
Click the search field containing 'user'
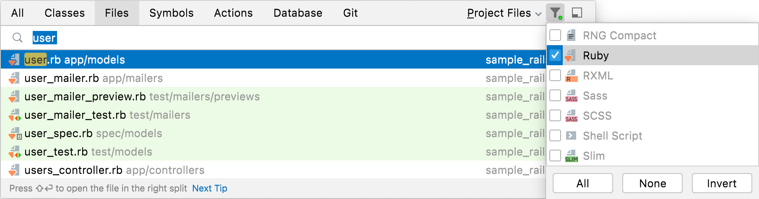coord(252,38)
